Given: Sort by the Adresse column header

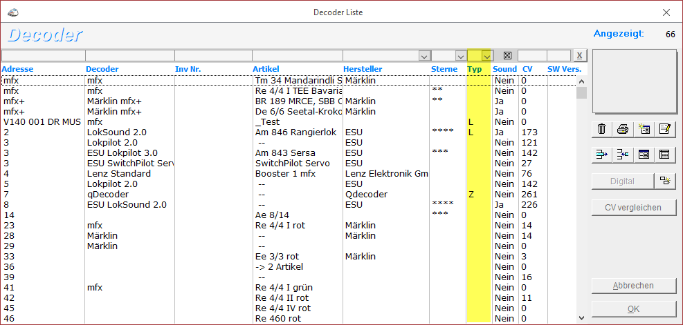Looking at the screenshot, I should [17, 69].
